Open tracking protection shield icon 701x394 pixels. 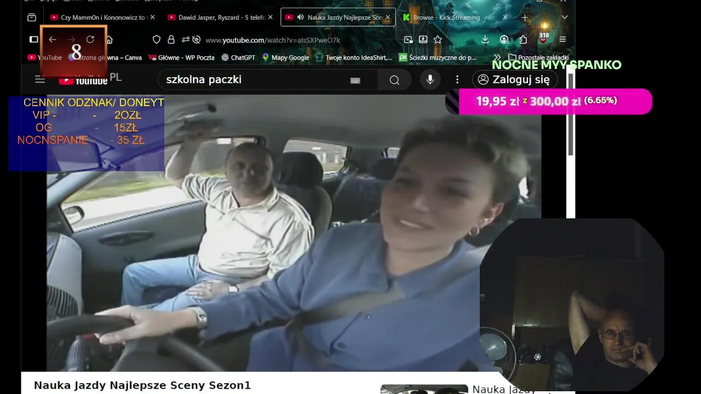click(x=157, y=39)
